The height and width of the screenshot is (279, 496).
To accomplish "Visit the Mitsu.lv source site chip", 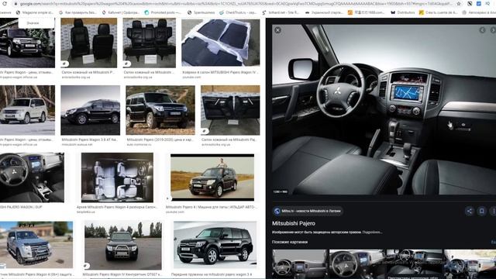I will pos(308,211).
